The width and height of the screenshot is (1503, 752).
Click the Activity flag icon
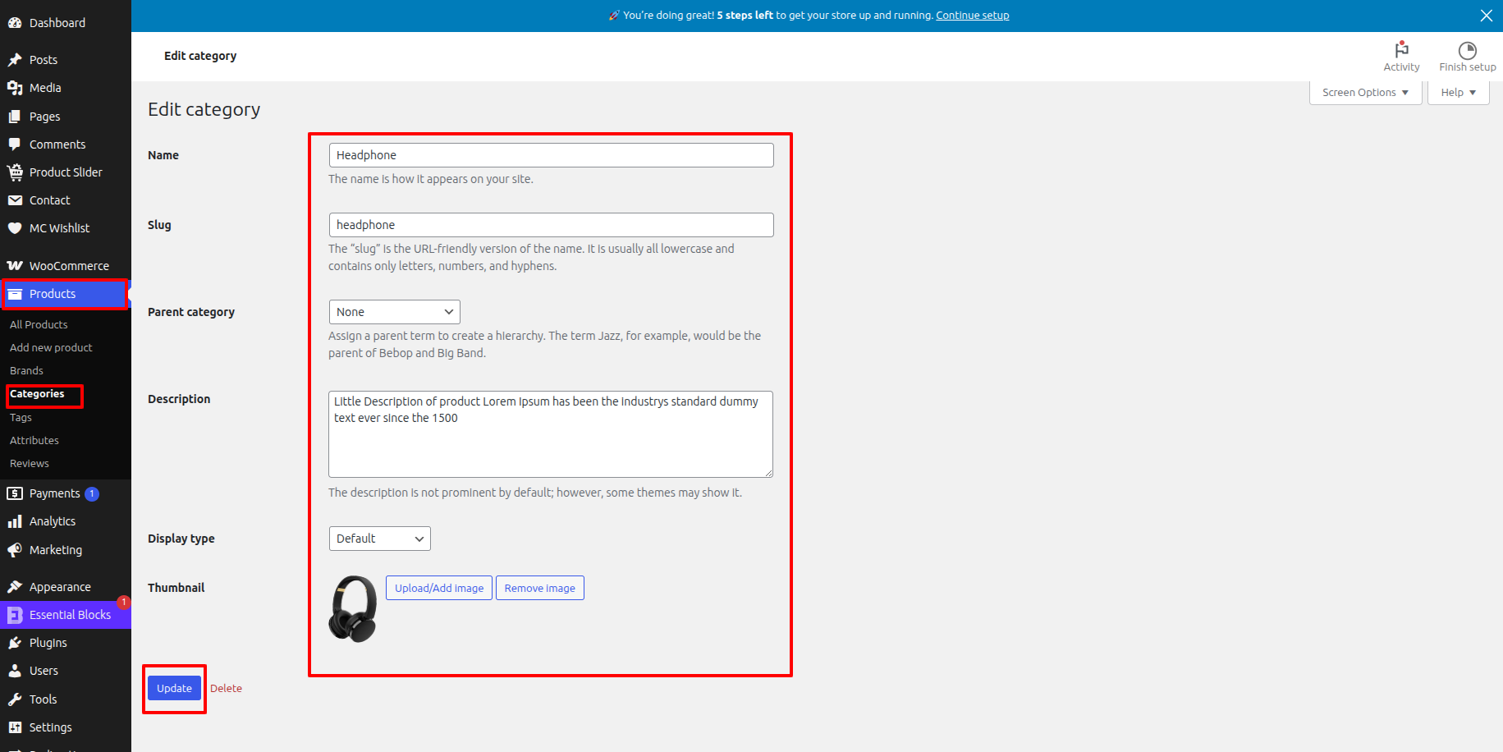(1401, 49)
